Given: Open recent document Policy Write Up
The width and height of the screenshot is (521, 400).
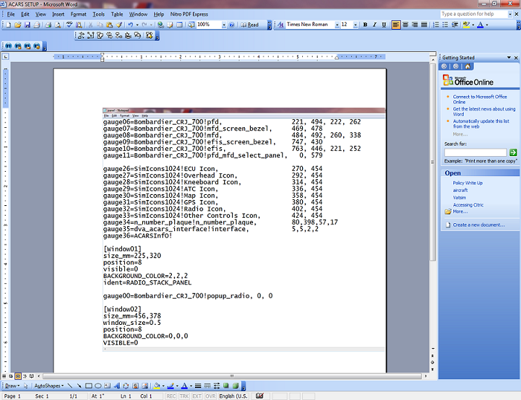Looking at the screenshot, I should click(467, 183).
